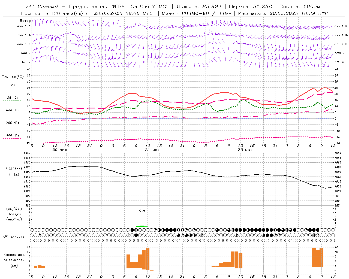
Task: Click the 20 мая date label
Action: (x=59, y=150)
